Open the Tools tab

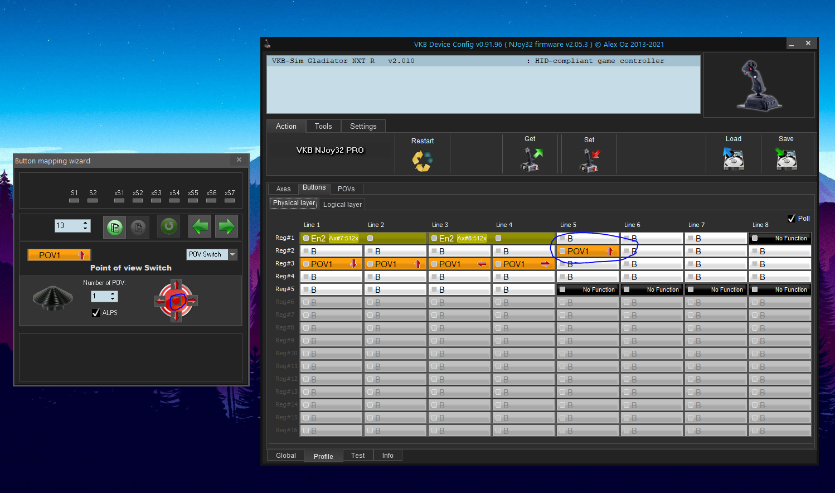coord(323,126)
